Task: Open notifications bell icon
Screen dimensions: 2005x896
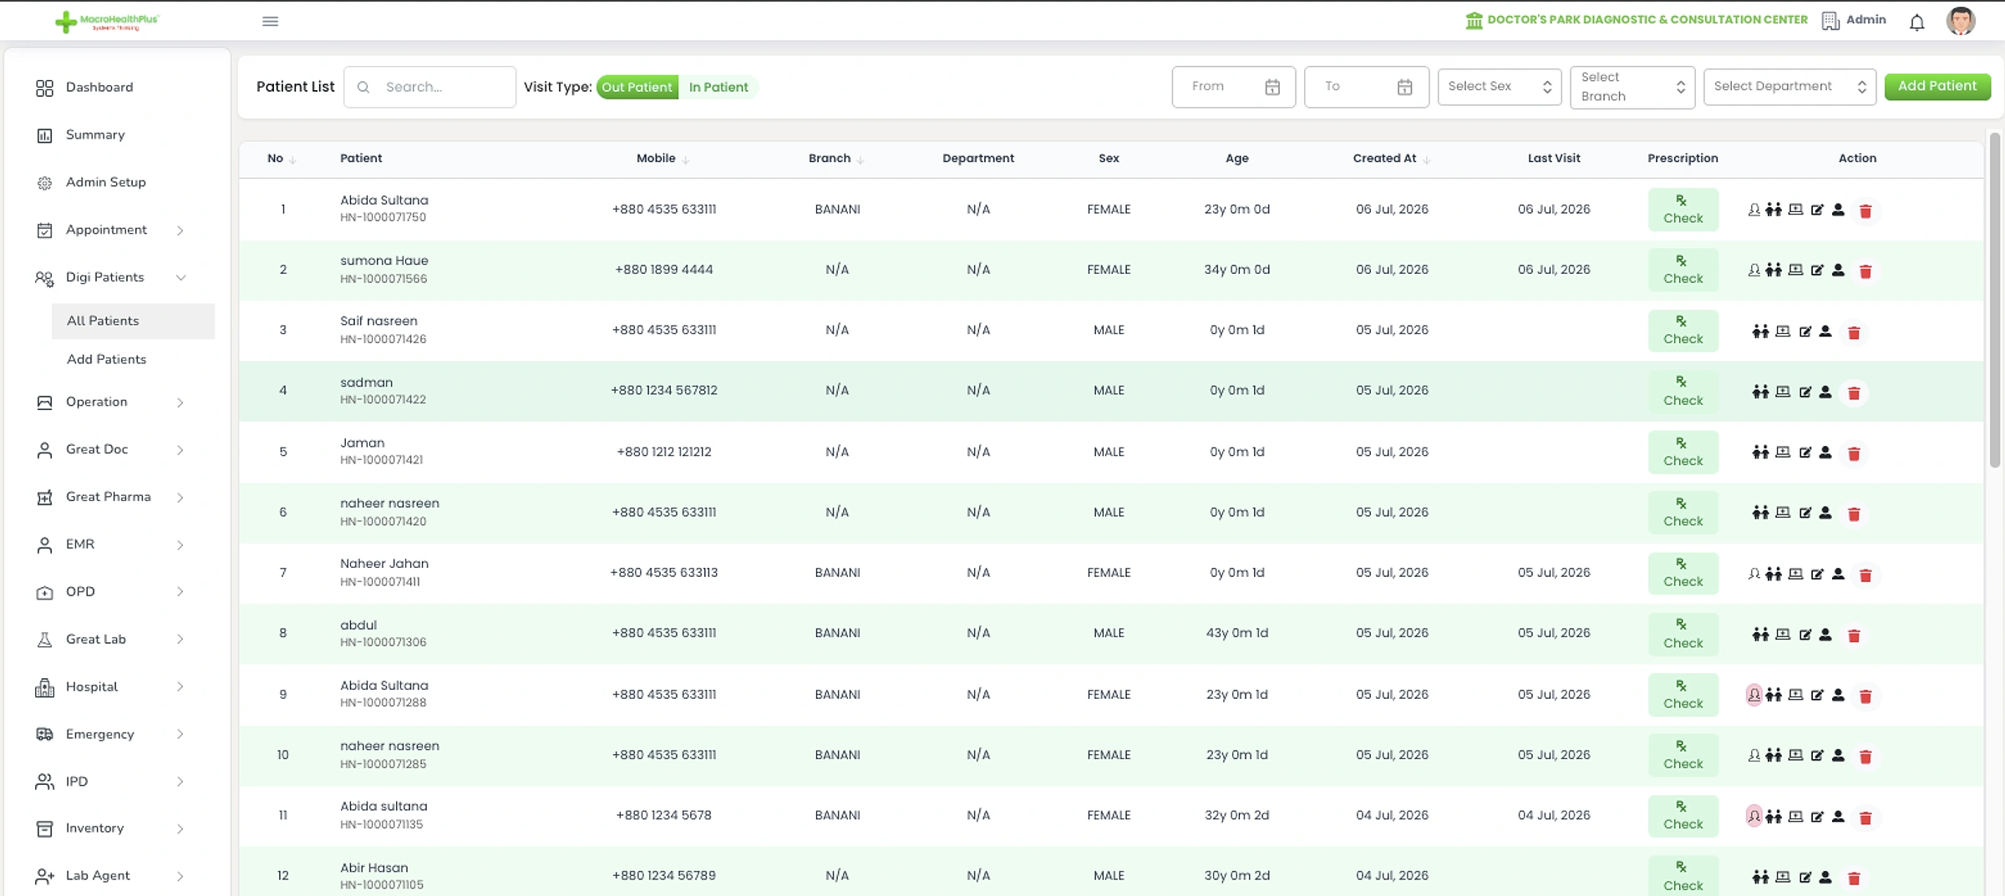Action: pos(1916,23)
